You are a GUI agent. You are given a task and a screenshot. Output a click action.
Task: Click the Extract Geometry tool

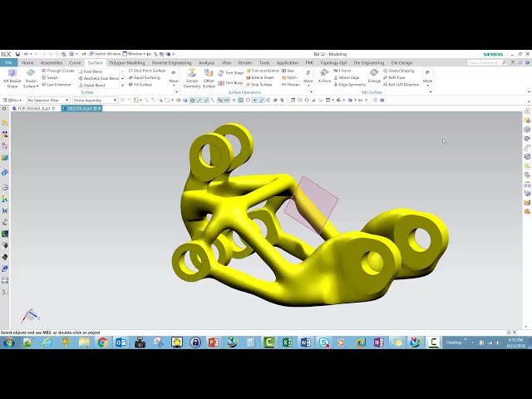[x=192, y=78]
